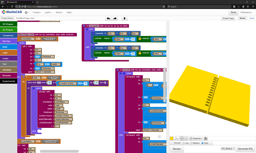The image size is (256, 153).
Task: Set smoothing to High
Action: (203, 143)
